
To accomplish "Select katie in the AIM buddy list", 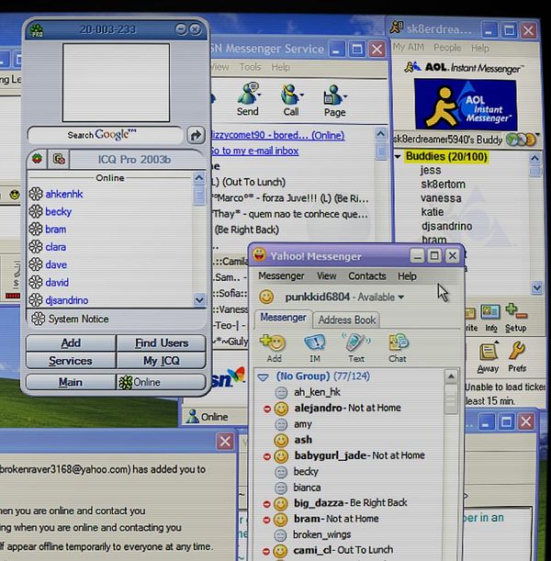I will (x=433, y=212).
